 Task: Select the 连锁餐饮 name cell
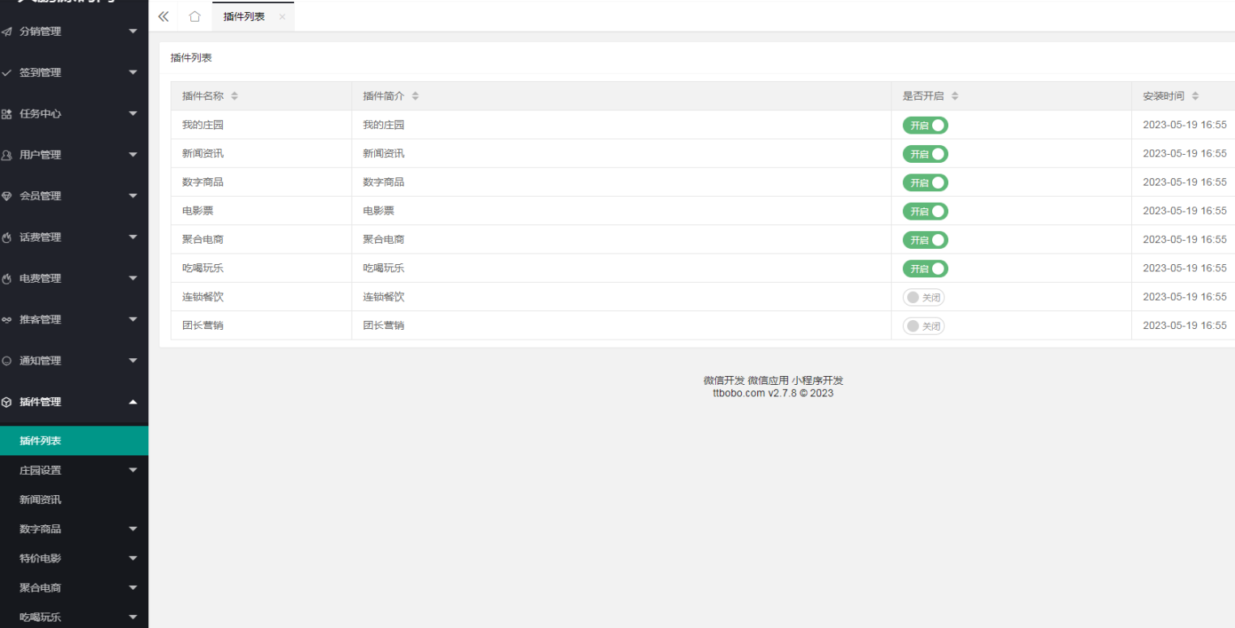coord(261,297)
